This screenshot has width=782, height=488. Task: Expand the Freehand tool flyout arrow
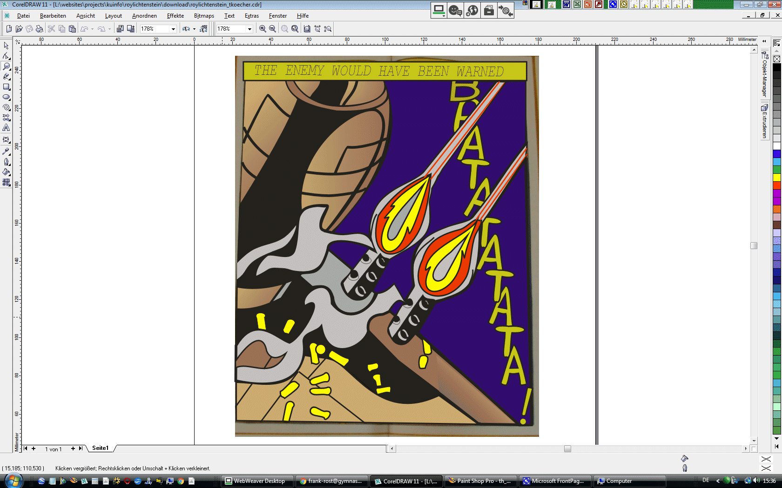10,79
